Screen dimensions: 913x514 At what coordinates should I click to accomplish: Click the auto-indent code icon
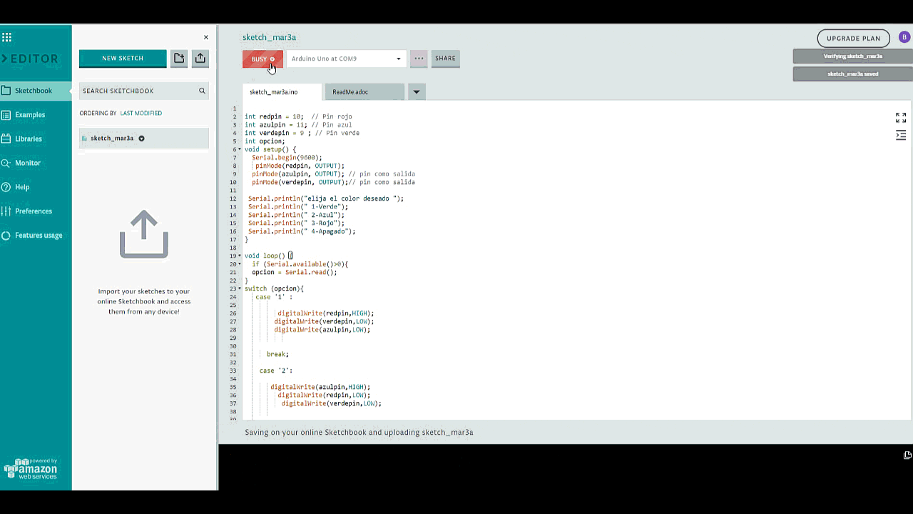[x=901, y=135]
